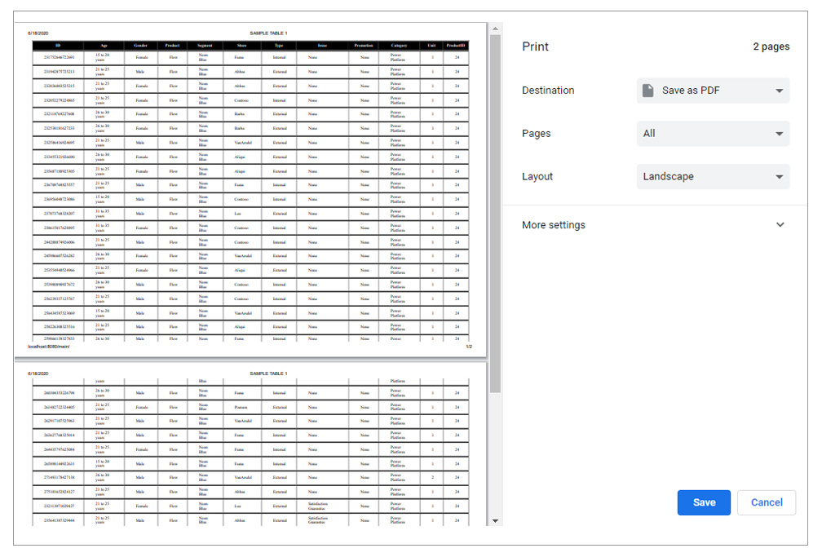
Task: Click the Product column header
Action: (172, 46)
